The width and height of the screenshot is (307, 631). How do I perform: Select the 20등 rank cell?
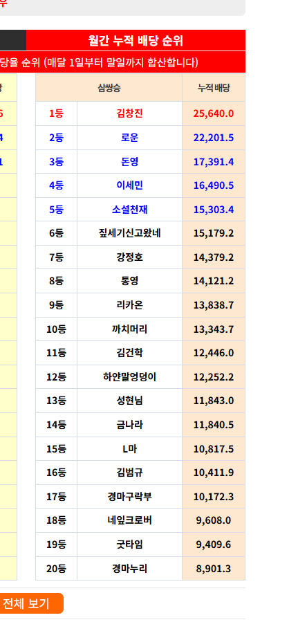[56, 569]
